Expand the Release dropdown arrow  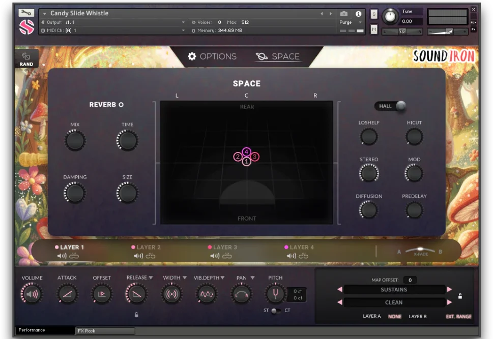(151, 278)
